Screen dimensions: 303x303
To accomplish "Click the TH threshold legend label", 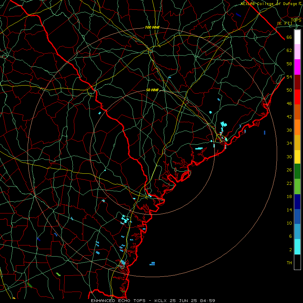I will (x=289, y=263).
